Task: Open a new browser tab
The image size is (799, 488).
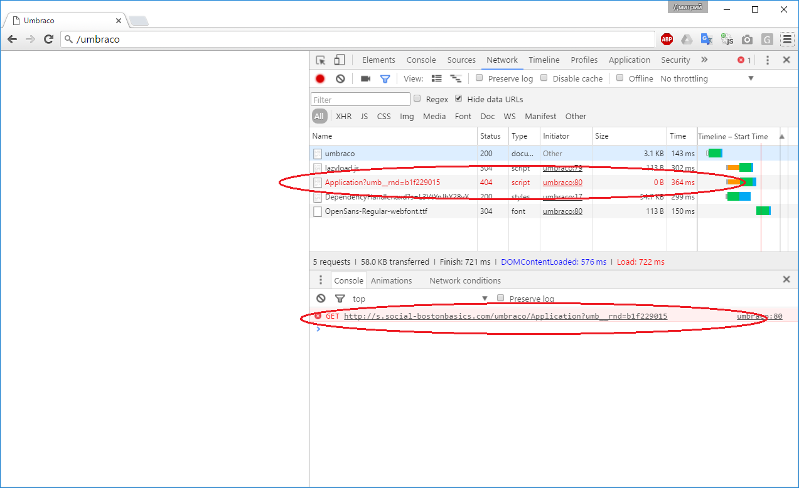Action: click(138, 21)
